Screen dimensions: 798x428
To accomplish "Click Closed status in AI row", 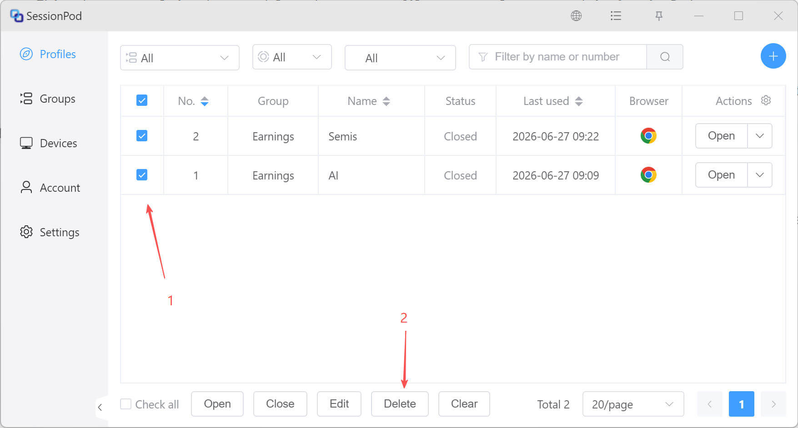I will 460,175.
